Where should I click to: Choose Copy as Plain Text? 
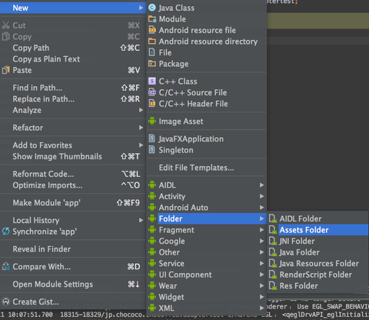coord(73,59)
